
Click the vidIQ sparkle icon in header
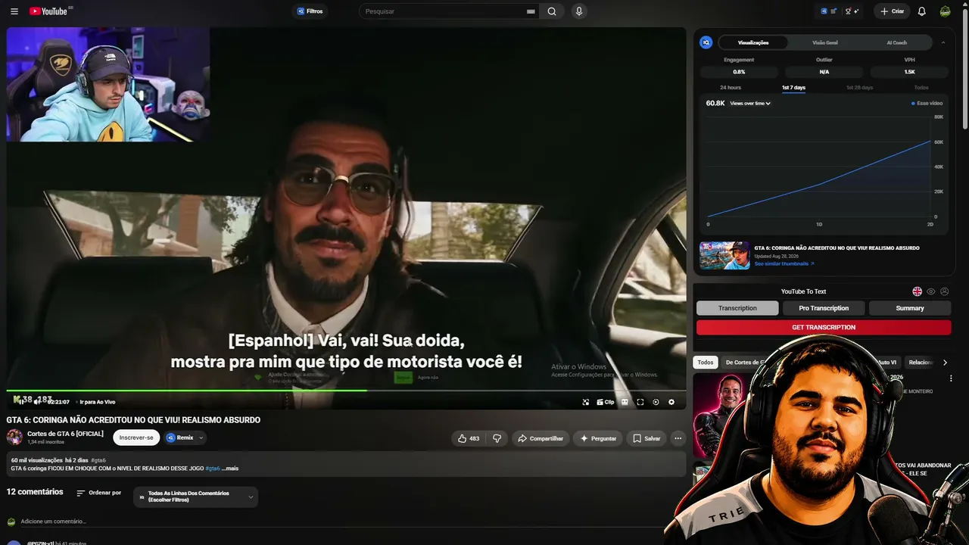click(856, 11)
